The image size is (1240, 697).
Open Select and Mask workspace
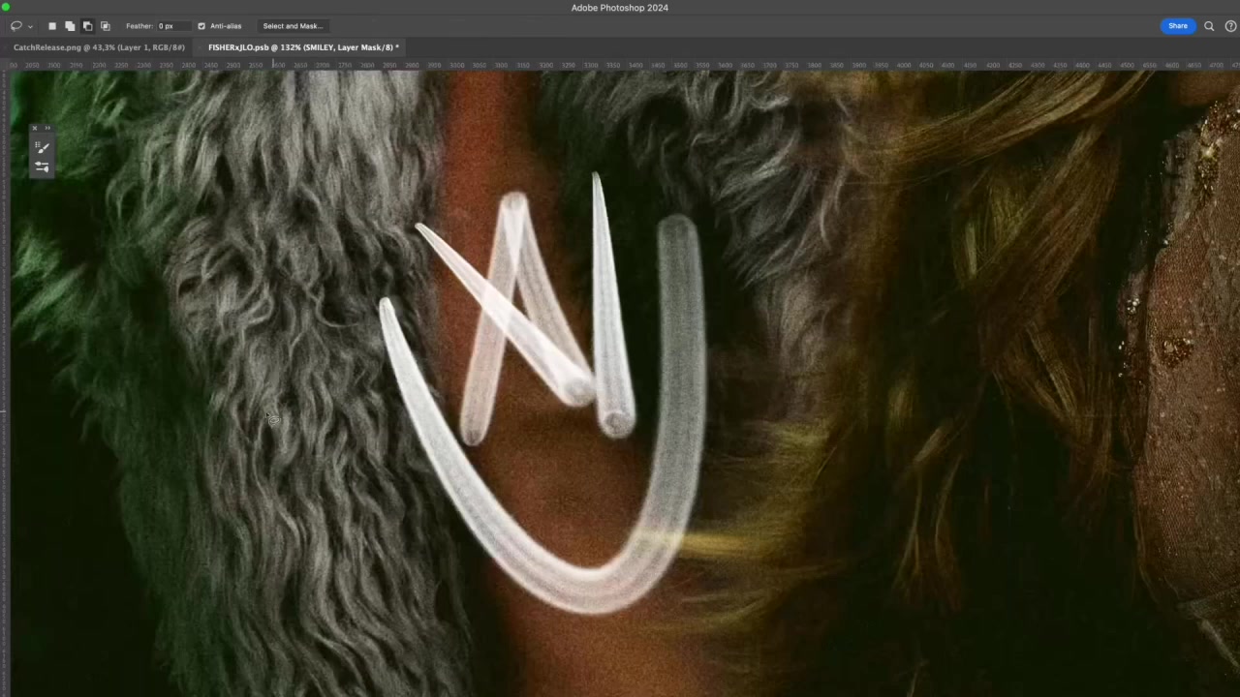[293, 26]
